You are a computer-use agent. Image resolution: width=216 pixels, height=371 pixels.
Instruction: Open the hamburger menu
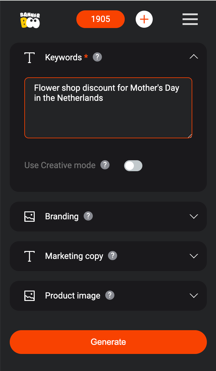pos(190,19)
